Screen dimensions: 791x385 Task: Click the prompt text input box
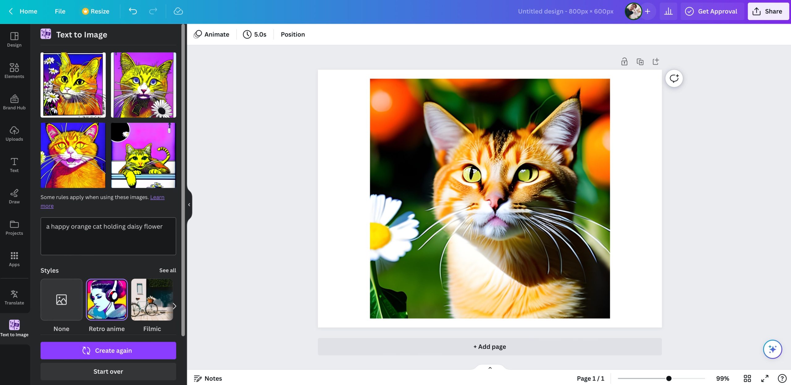click(108, 236)
